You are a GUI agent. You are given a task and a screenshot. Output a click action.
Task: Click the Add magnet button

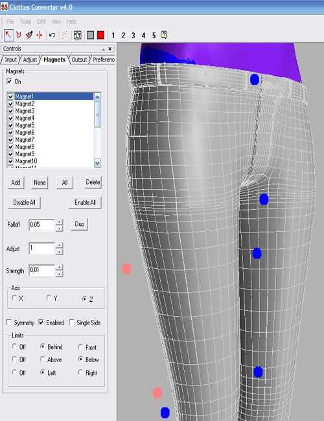16,183
